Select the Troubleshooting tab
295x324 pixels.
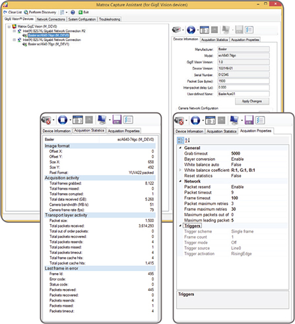pos(110,19)
